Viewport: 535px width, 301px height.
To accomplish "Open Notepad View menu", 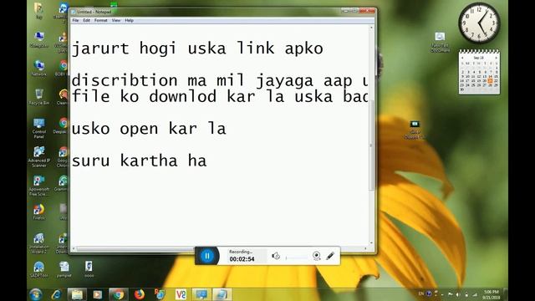I will click(116, 20).
